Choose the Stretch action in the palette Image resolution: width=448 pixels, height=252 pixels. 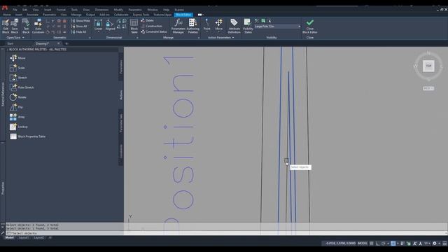tap(18, 78)
